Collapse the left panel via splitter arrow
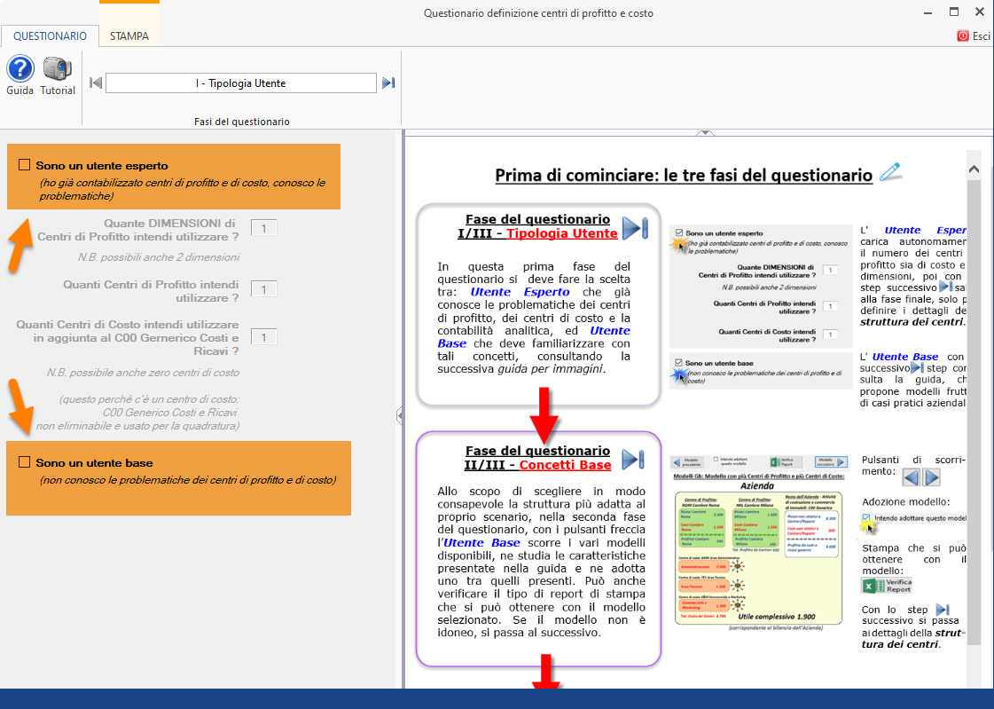The image size is (994, 709). click(x=400, y=414)
